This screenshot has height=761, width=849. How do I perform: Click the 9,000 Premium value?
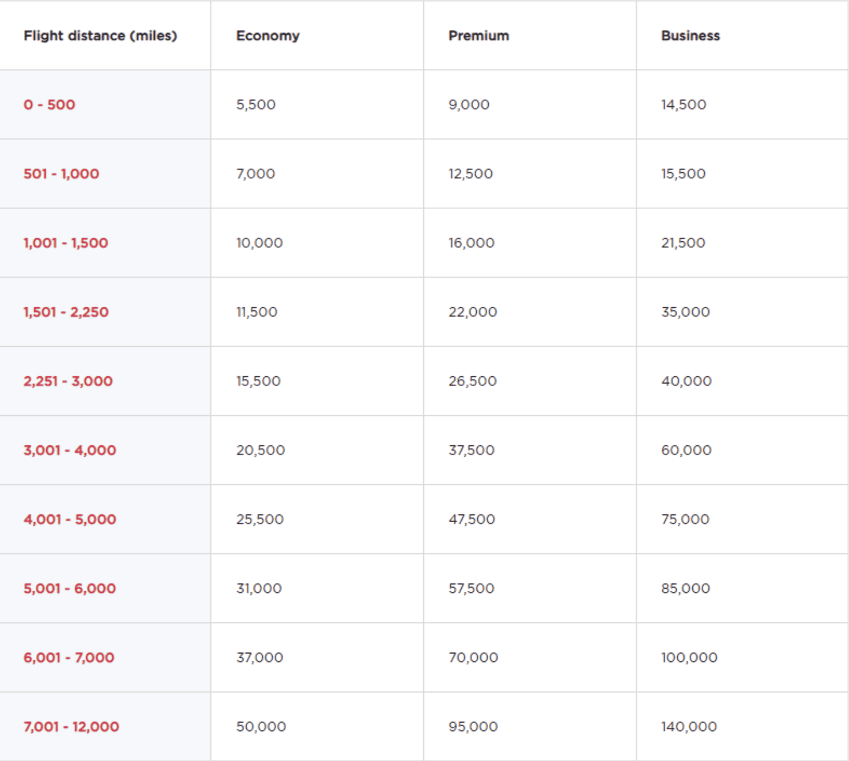click(469, 104)
